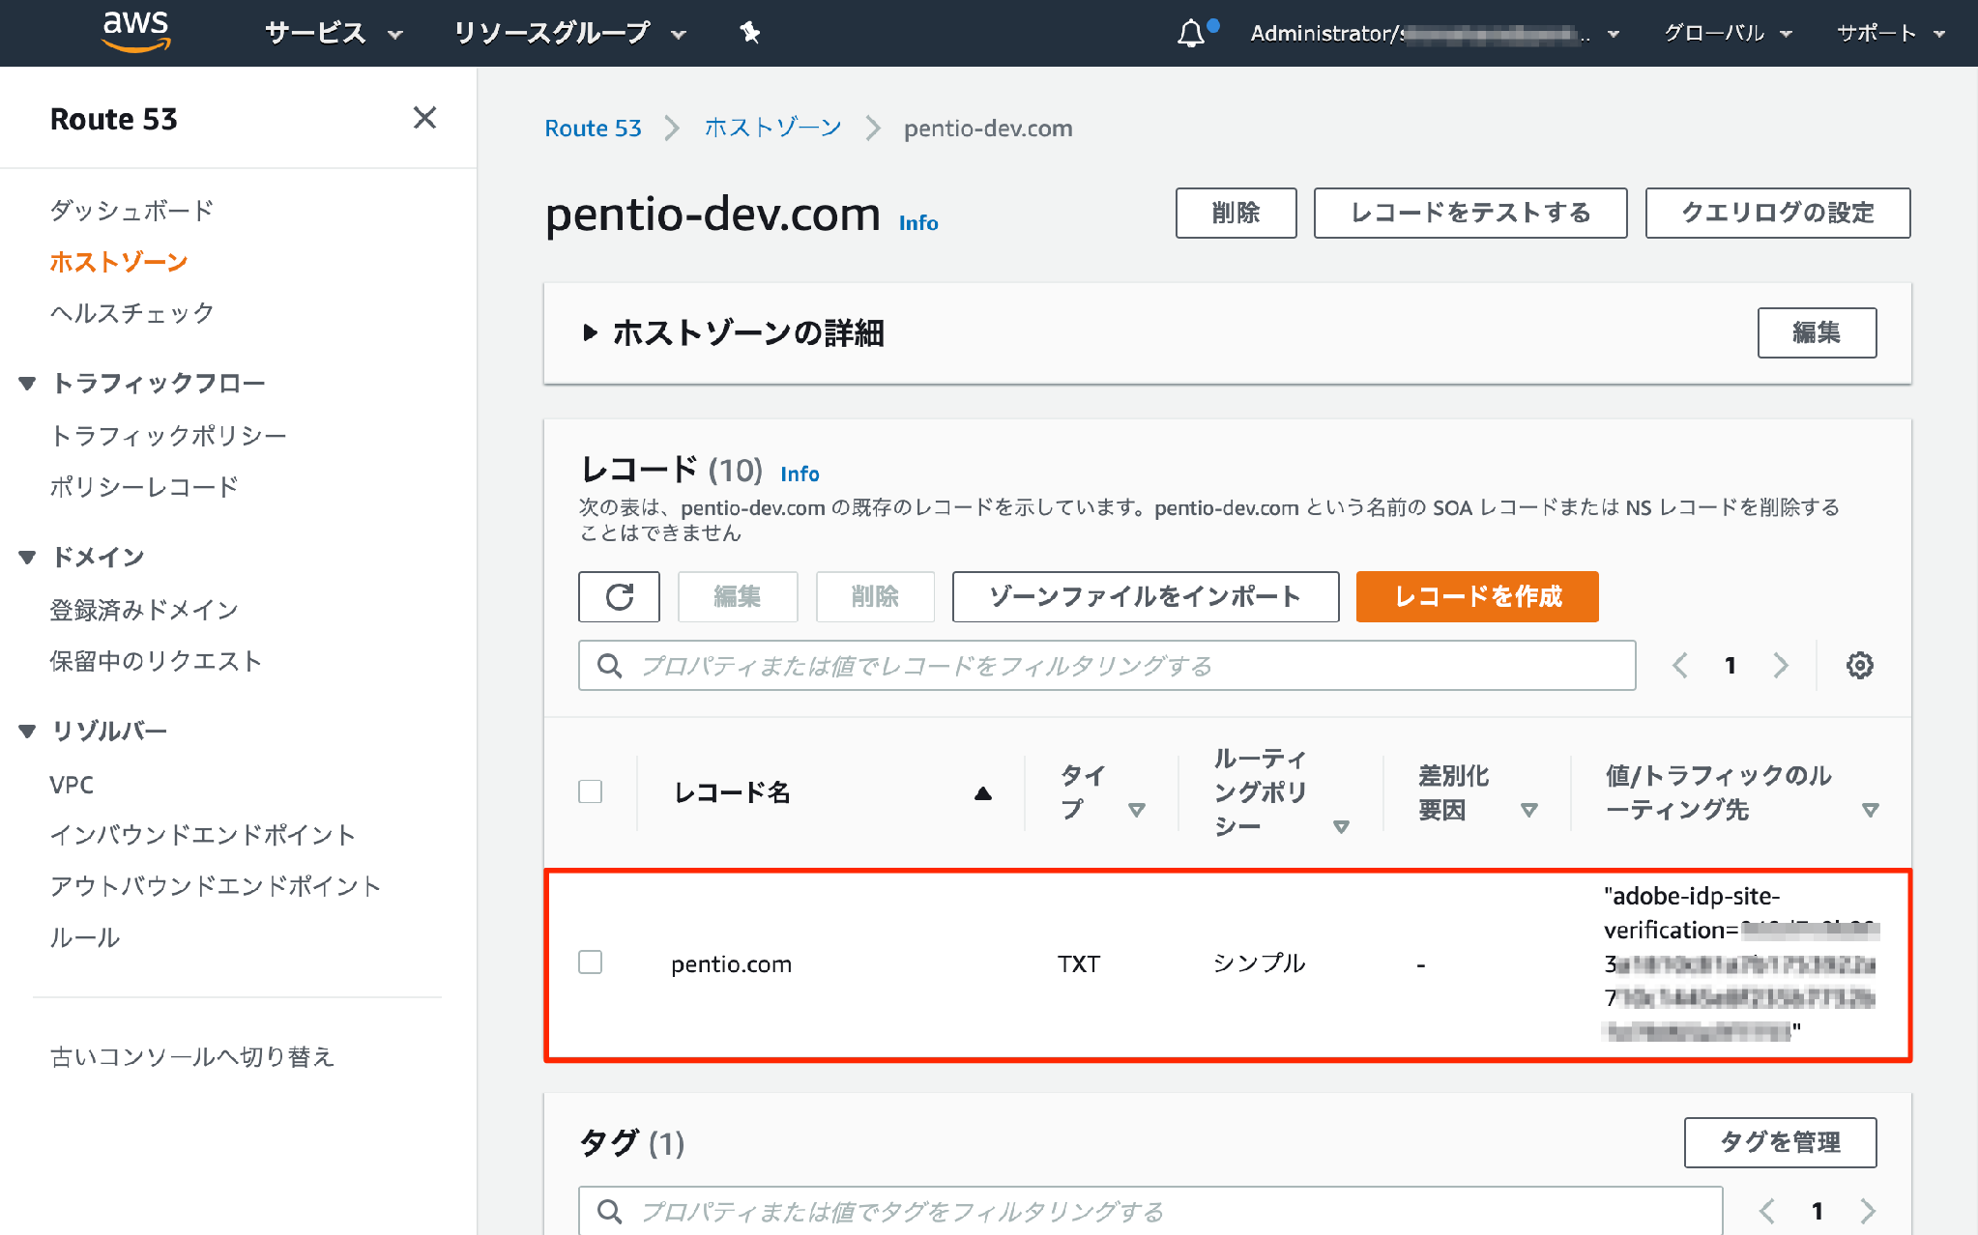Sort by タイプ column
The width and height of the screenshot is (1978, 1235).
pyautogui.click(x=1137, y=810)
